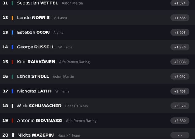
Task: Select Lando Norris's driver name
Action: (x=33, y=18)
